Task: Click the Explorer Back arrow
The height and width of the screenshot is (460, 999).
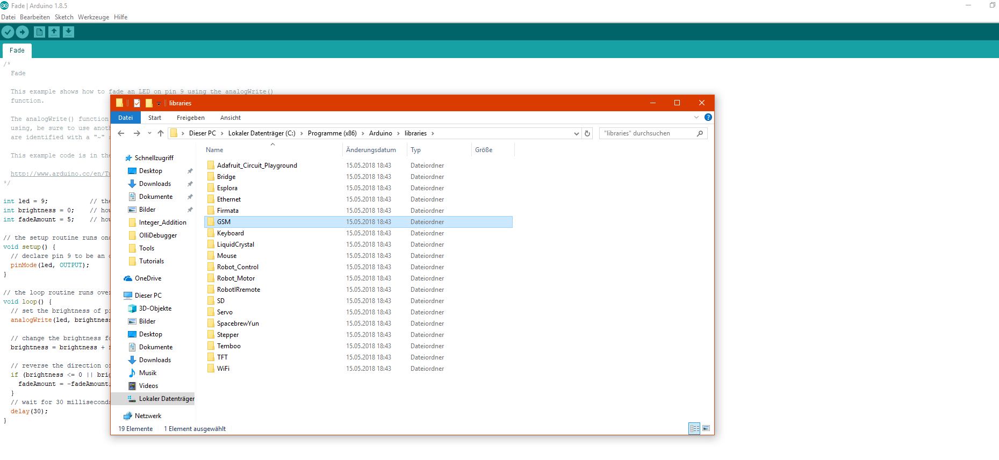Action: tap(121, 133)
